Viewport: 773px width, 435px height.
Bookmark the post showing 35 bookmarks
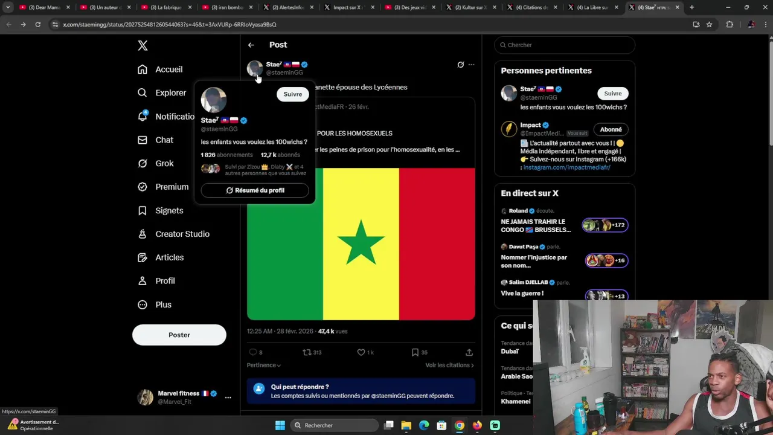[x=415, y=352]
